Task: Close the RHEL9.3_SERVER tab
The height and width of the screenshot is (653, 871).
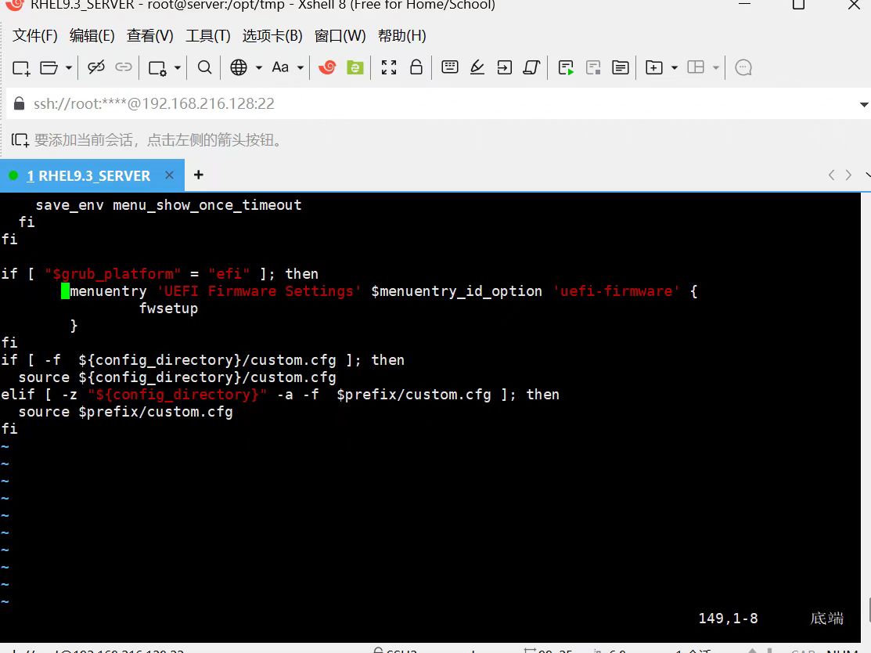Action: pyautogui.click(x=169, y=175)
